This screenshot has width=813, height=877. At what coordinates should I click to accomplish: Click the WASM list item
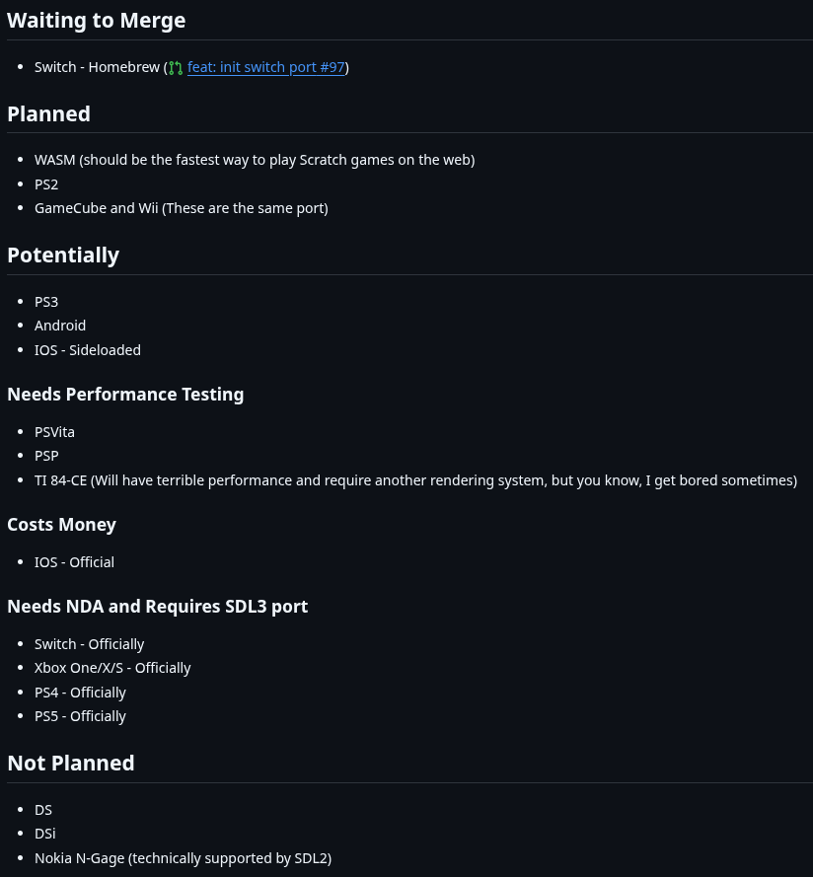pyautogui.click(x=255, y=160)
